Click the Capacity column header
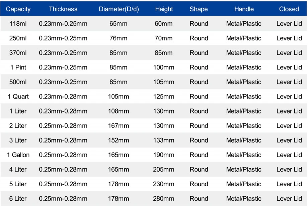308x207 pixels. (x=18, y=9)
